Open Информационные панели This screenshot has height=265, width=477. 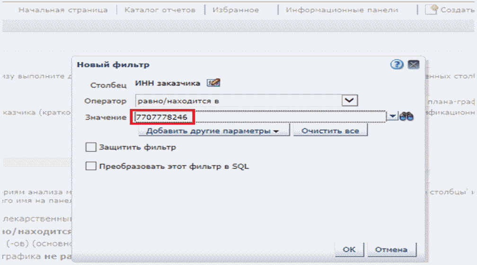click(x=342, y=10)
